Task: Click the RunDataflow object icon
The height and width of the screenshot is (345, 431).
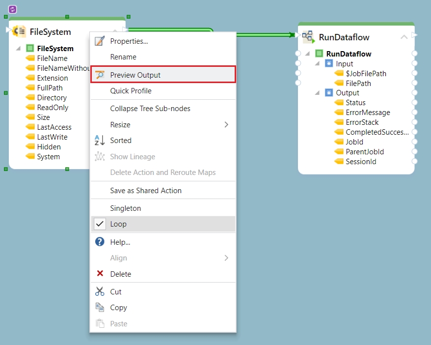Action: point(308,36)
